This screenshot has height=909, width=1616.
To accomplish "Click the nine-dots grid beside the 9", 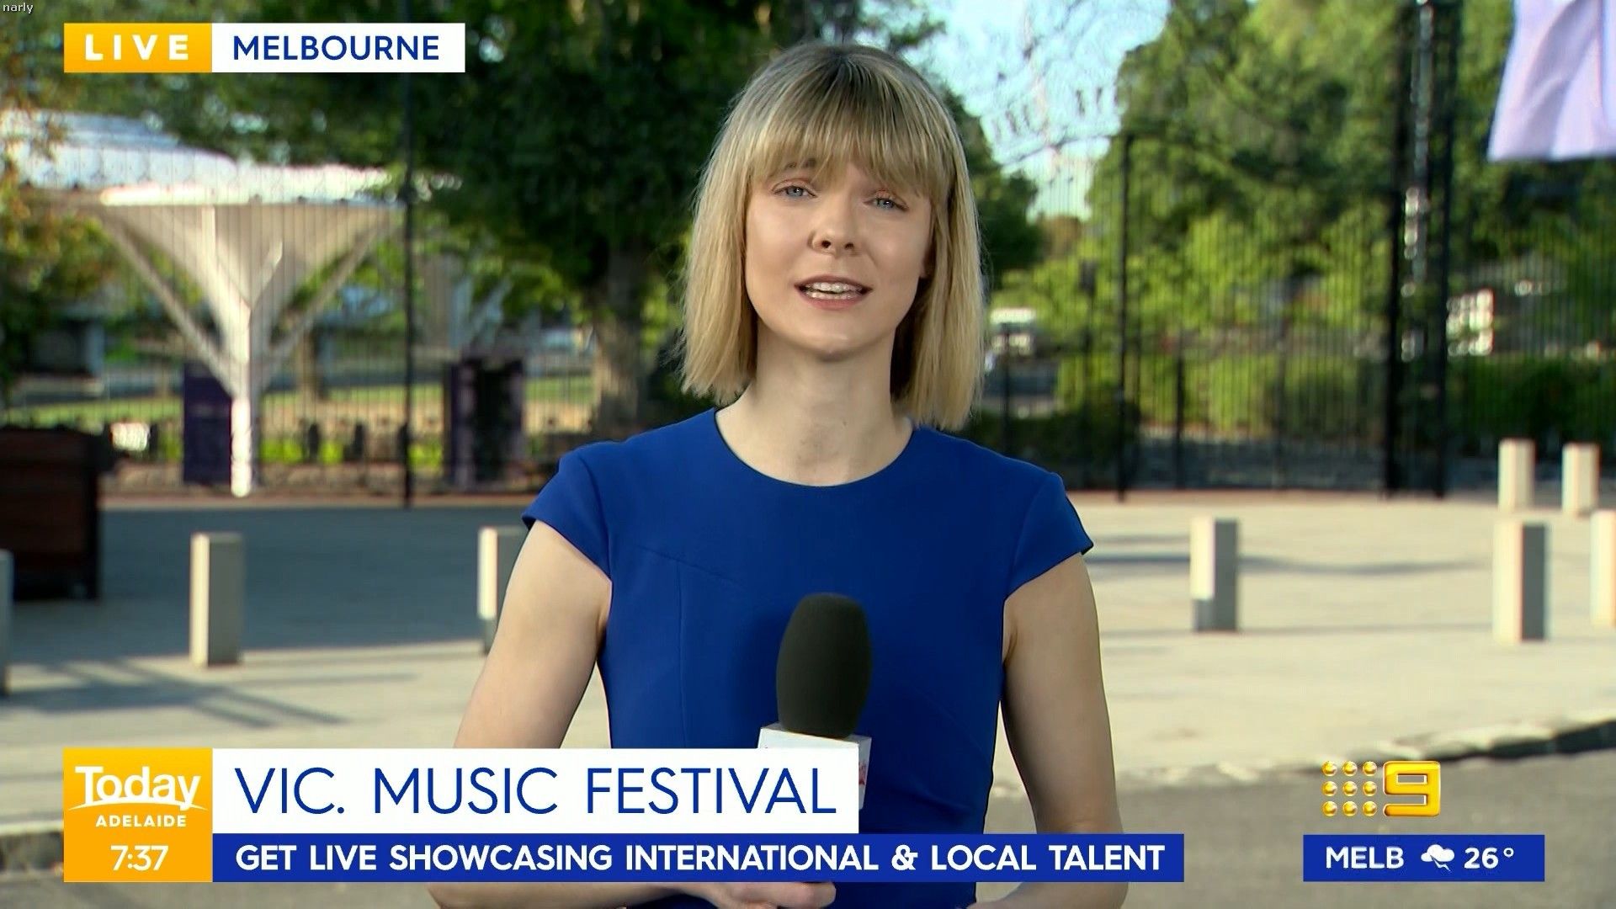I will pos(1349,789).
